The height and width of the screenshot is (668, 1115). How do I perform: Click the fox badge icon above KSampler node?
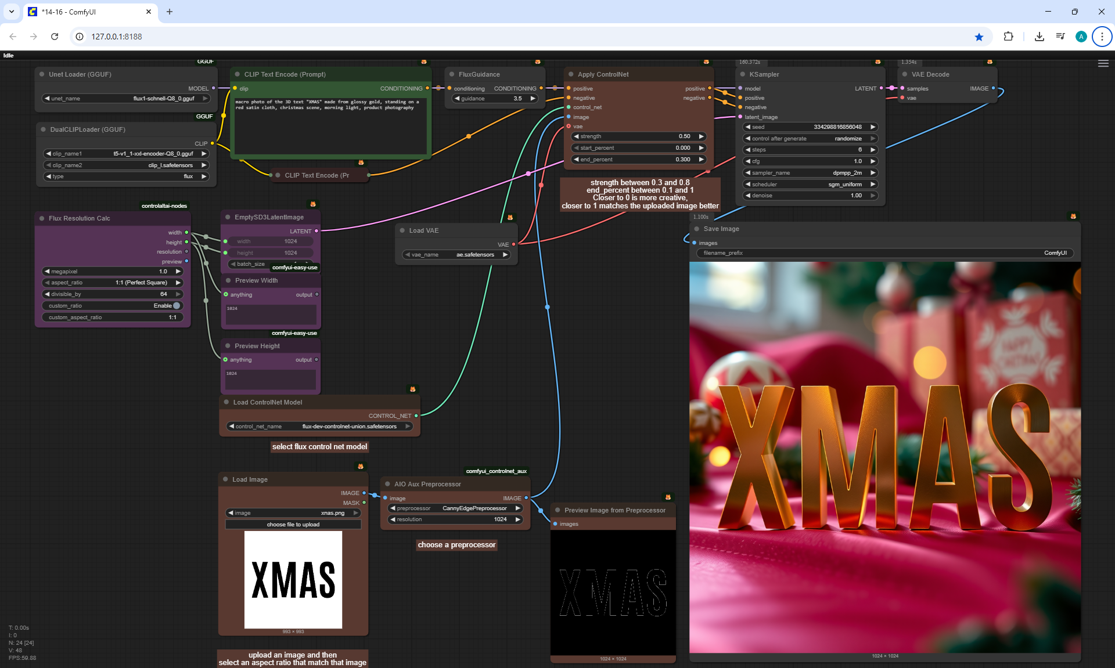coord(877,62)
